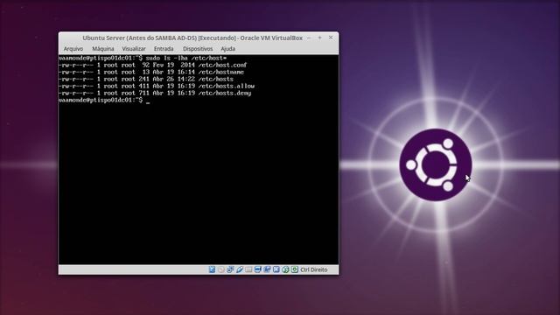Open the Arquivo menu
Screen dimensions: 560x315
(73, 49)
